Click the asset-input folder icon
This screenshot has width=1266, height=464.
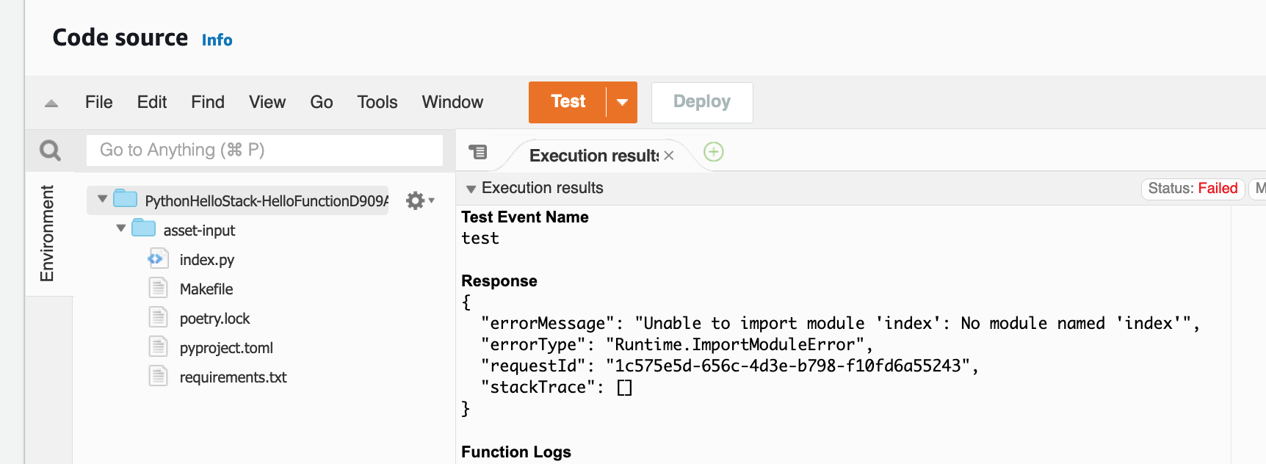(x=144, y=228)
